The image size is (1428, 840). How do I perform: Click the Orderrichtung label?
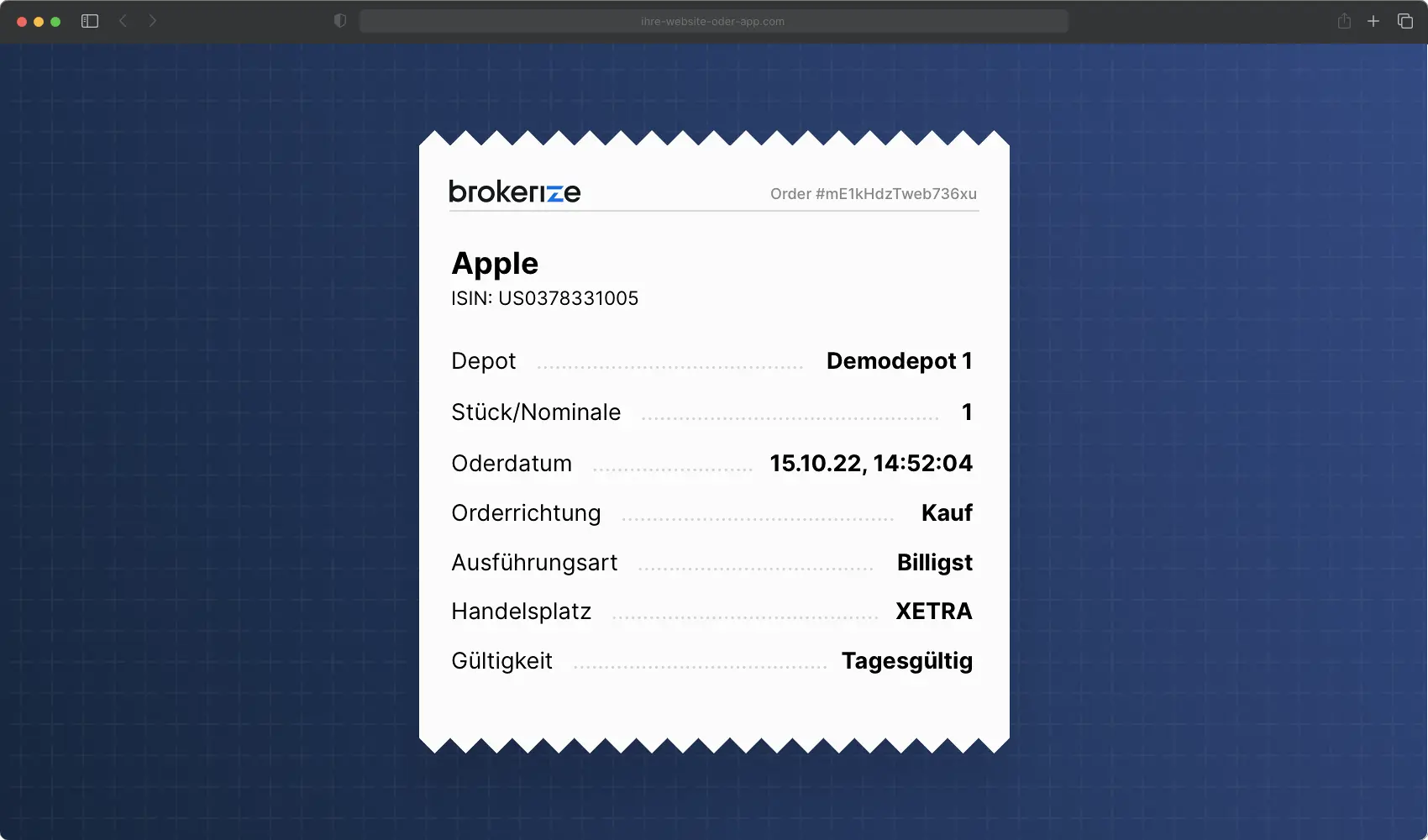526,513
